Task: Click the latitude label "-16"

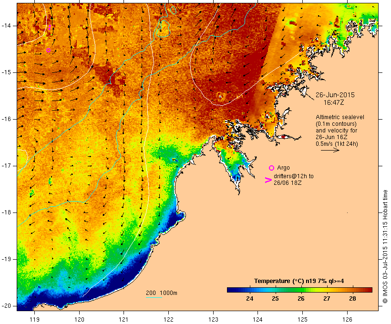Action: click(x=6, y=119)
